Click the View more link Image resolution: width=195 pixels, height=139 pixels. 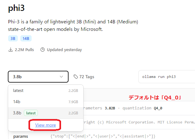pyautogui.click(x=45, y=125)
